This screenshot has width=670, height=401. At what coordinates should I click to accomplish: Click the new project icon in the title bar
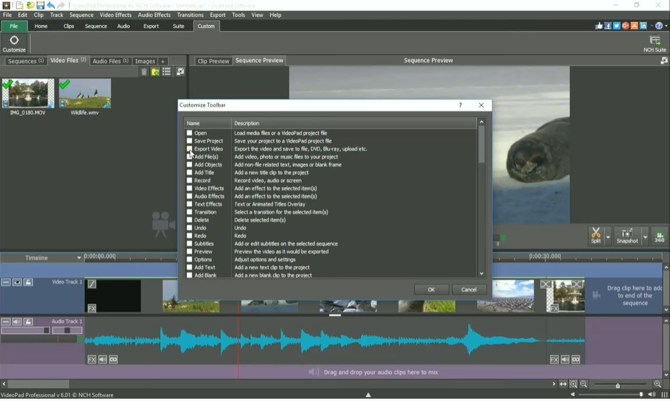tap(20, 5)
